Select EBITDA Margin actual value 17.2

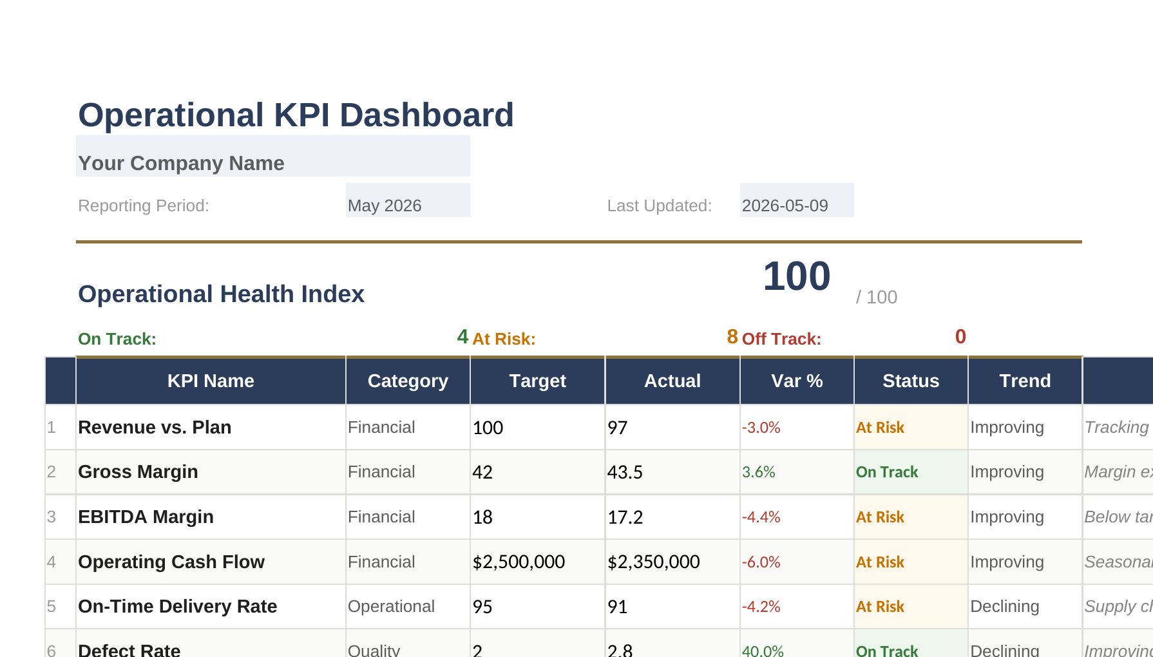(x=672, y=517)
